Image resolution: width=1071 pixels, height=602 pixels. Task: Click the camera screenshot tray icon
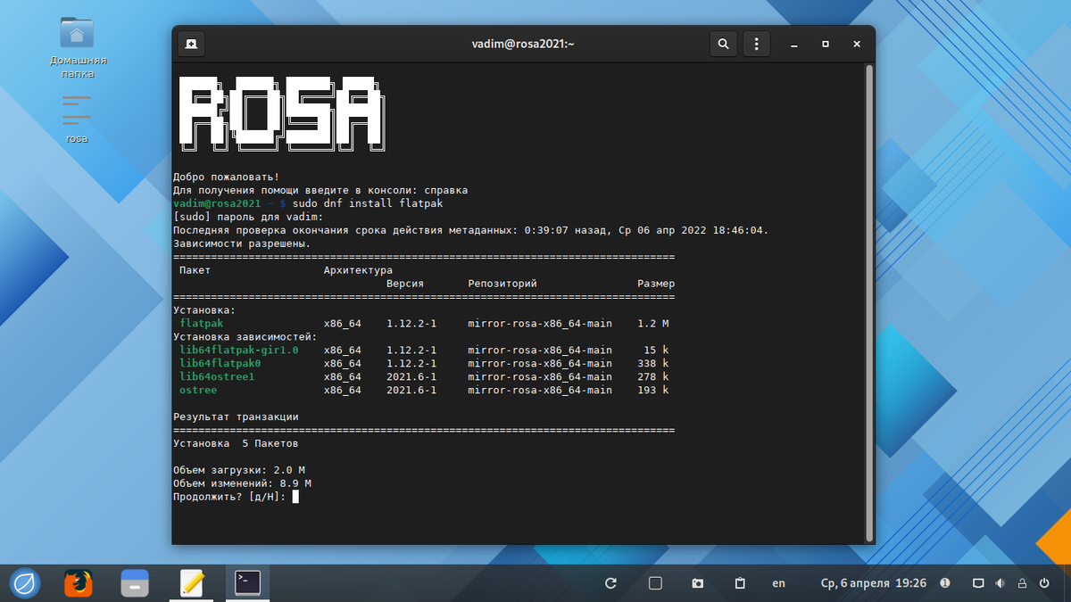(698, 583)
